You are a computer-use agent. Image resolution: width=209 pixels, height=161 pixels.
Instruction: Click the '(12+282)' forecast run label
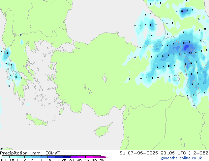[x=199, y=153]
